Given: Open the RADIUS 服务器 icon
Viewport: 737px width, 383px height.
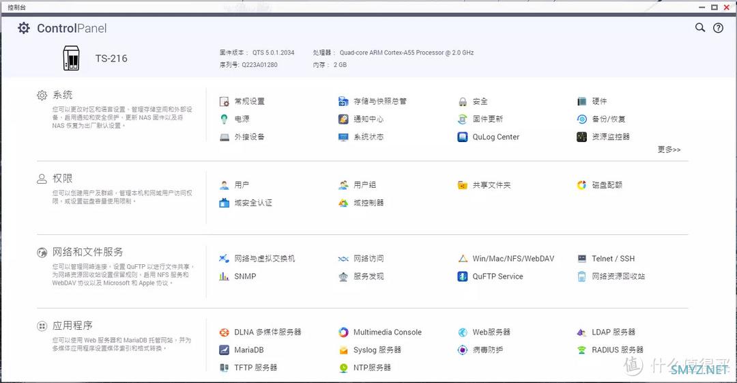Looking at the screenshot, I should click(x=581, y=350).
